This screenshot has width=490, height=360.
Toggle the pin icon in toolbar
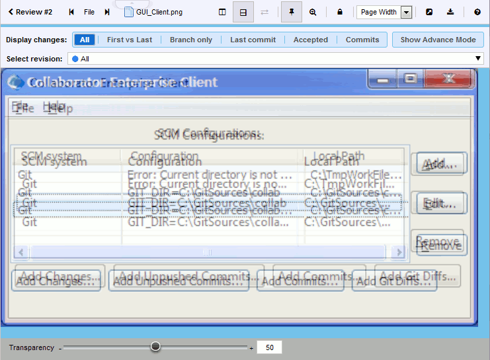[x=291, y=12]
